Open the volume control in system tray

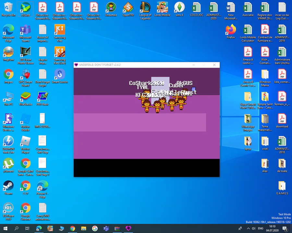[254, 228]
